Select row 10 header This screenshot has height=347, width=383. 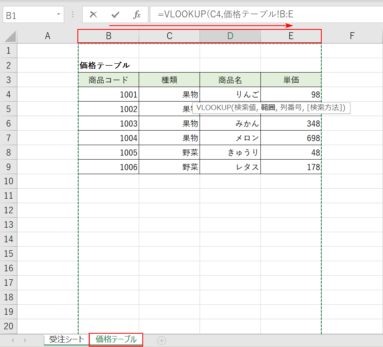point(8,181)
